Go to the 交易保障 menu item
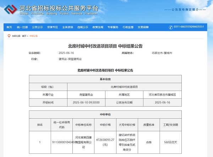The width and height of the screenshot is (213, 157). (143, 27)
